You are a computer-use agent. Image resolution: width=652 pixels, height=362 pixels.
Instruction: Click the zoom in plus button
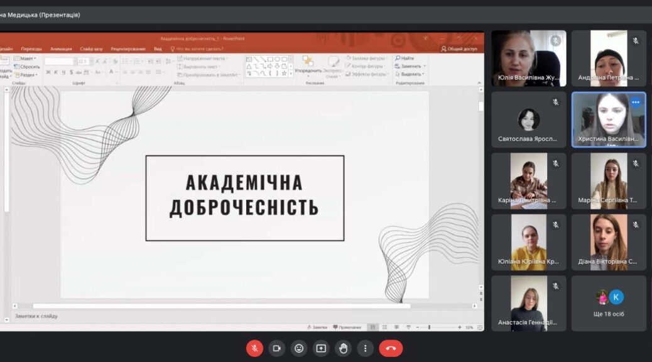pyautogui.click(x=459, y=327)
